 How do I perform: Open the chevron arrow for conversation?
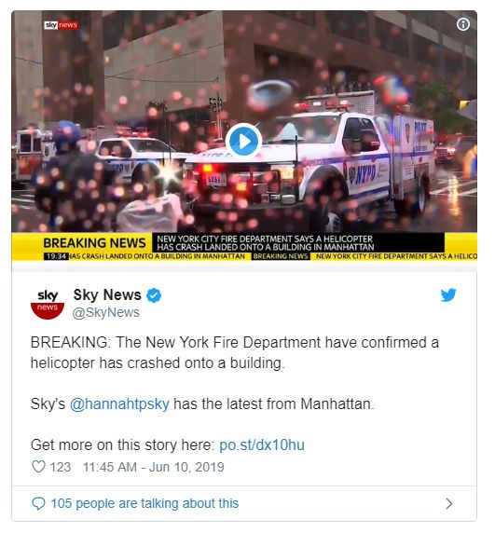[449, 503]
